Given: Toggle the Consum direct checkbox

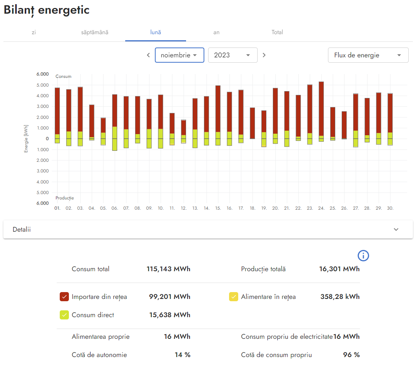Looking at the screenshot, I should (64, 315).
